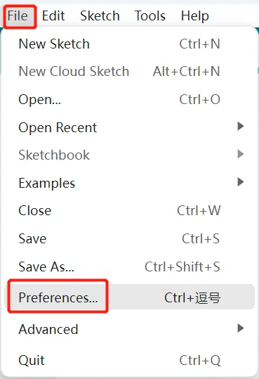Image resolution: width=259 pixels, height=379 pixels.
Task: Click the Sketchbook submenu arrow
Action: [x=241, y=154]
